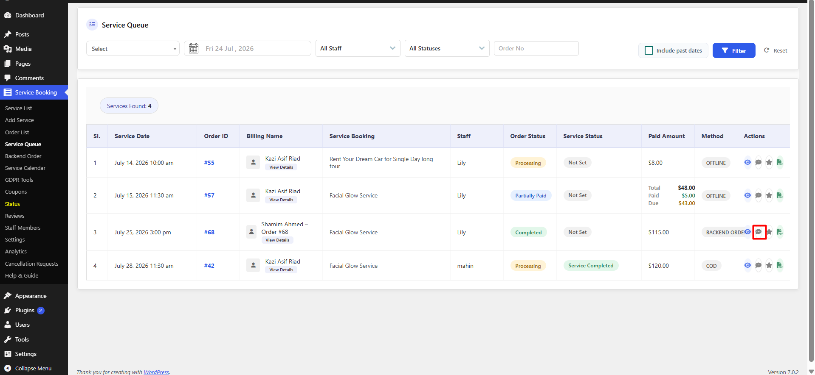
Task: Click the Order No input field
Action: coord(536,48)
